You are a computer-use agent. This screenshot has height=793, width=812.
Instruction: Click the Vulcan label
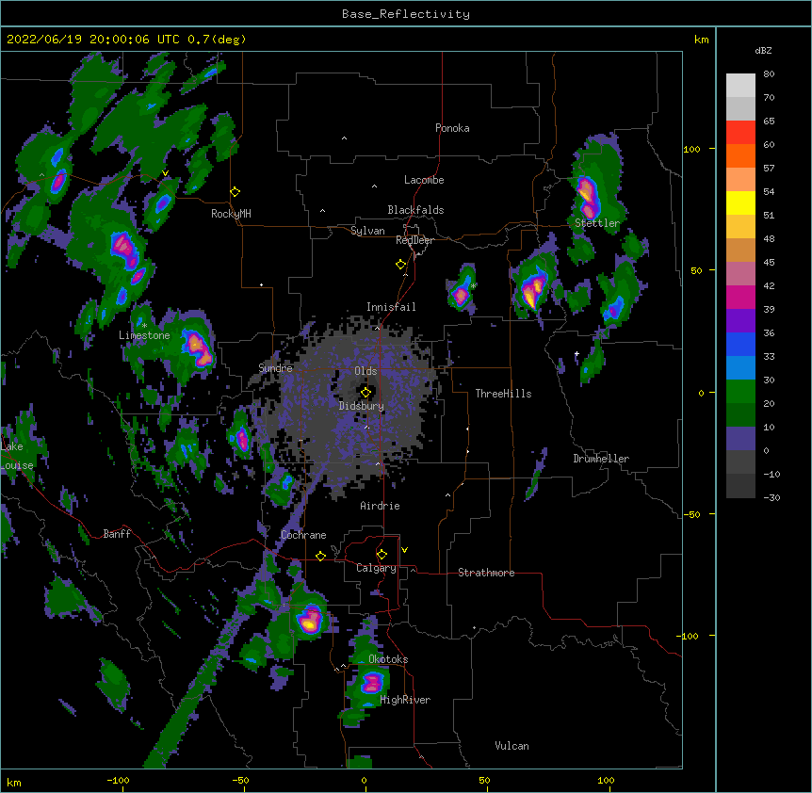tap(512, 746)
